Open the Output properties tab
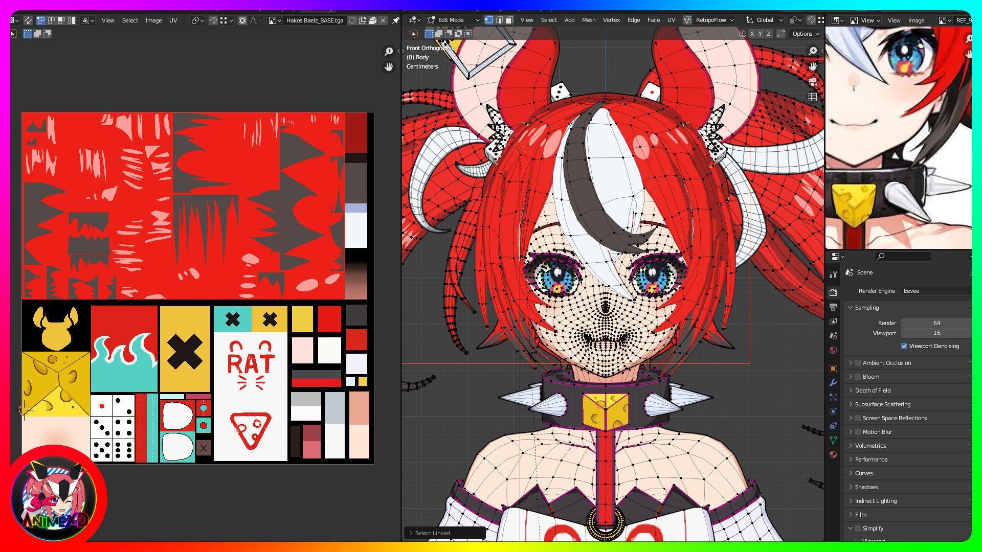Screen dimensions: 982x552 click(x=833, y=307)
